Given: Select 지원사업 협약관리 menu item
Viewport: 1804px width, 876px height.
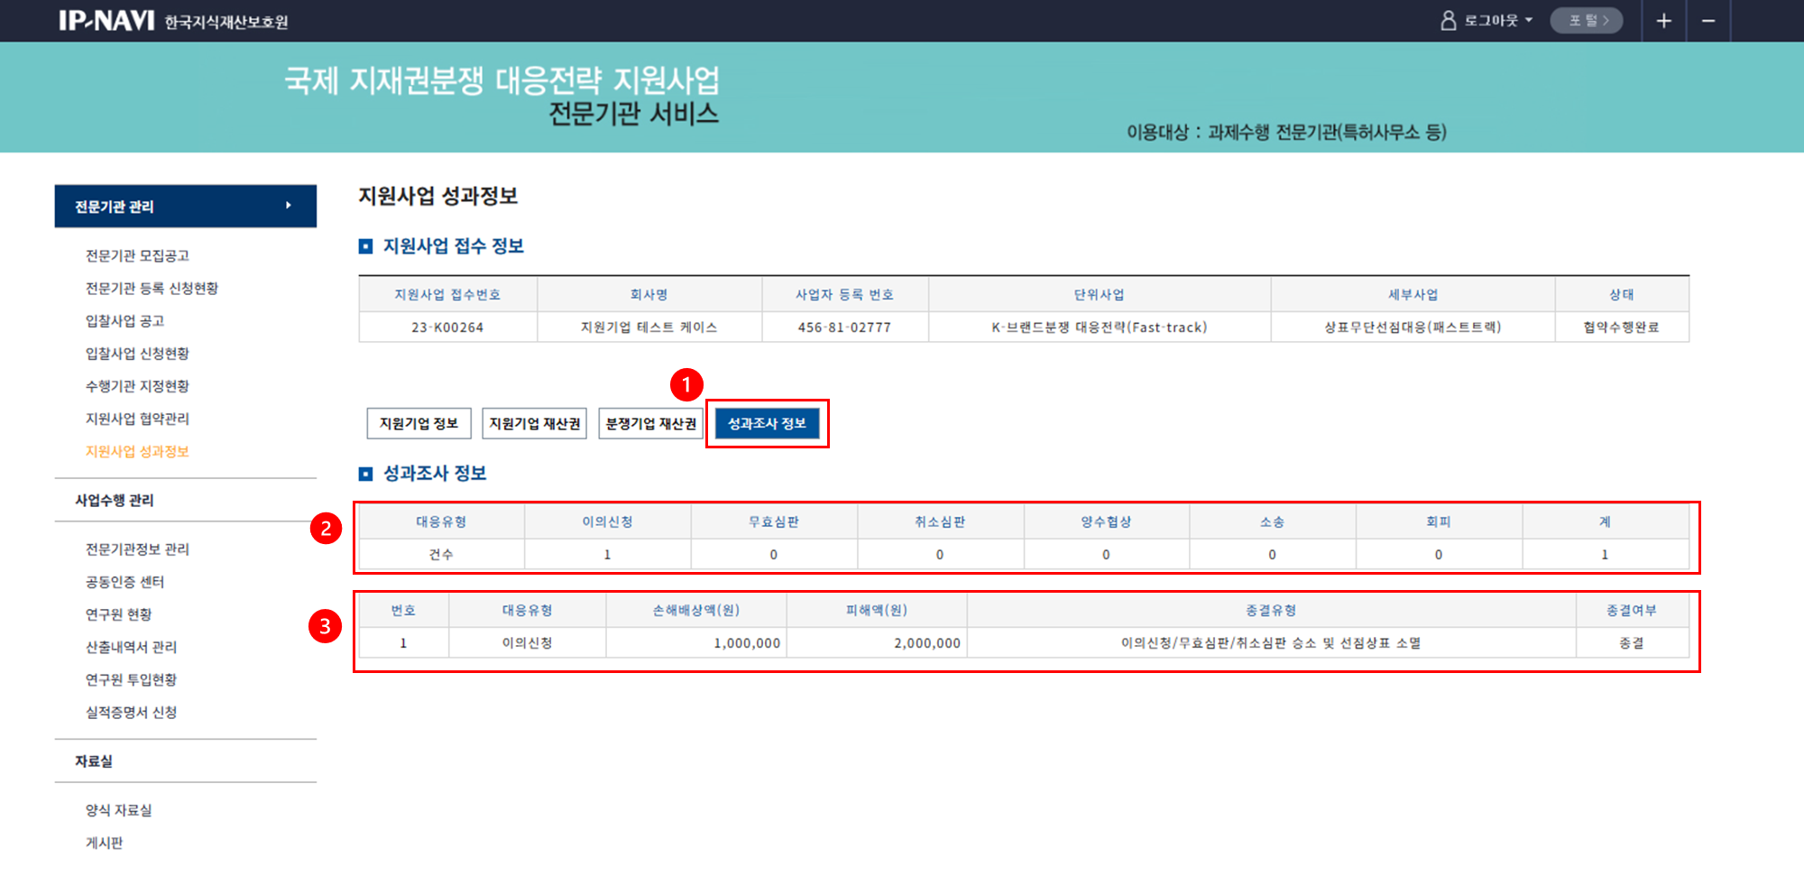Looking at the screenshot, I should click(x=137, y=419).
